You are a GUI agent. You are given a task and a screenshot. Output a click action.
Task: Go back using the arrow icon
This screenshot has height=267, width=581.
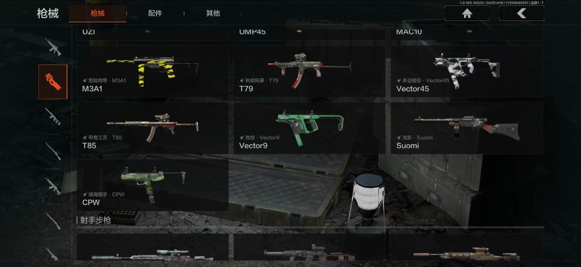(521, 13)
